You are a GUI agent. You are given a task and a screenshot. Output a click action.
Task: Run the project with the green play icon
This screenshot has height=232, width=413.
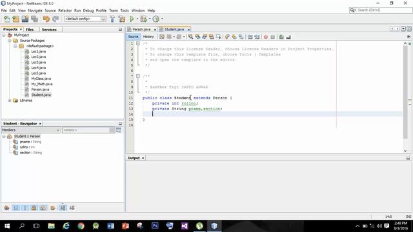132,19
